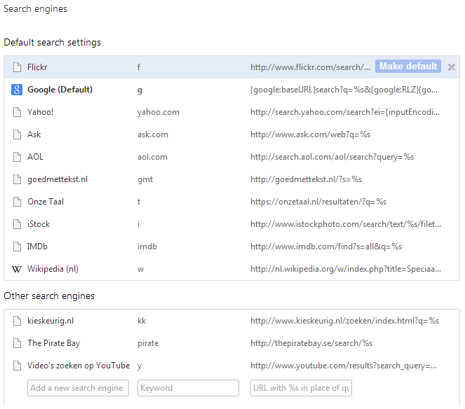Select the goedmettekst.nl engine name
Viewport: 465px width, 409px height.
[x=58, y=179]
